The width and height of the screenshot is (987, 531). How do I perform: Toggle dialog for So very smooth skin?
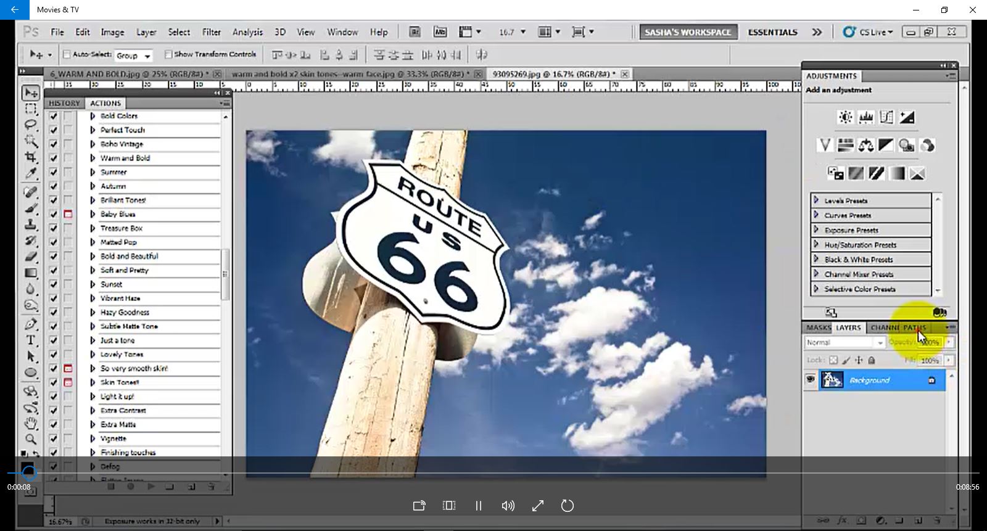click(x=68, y=368)
